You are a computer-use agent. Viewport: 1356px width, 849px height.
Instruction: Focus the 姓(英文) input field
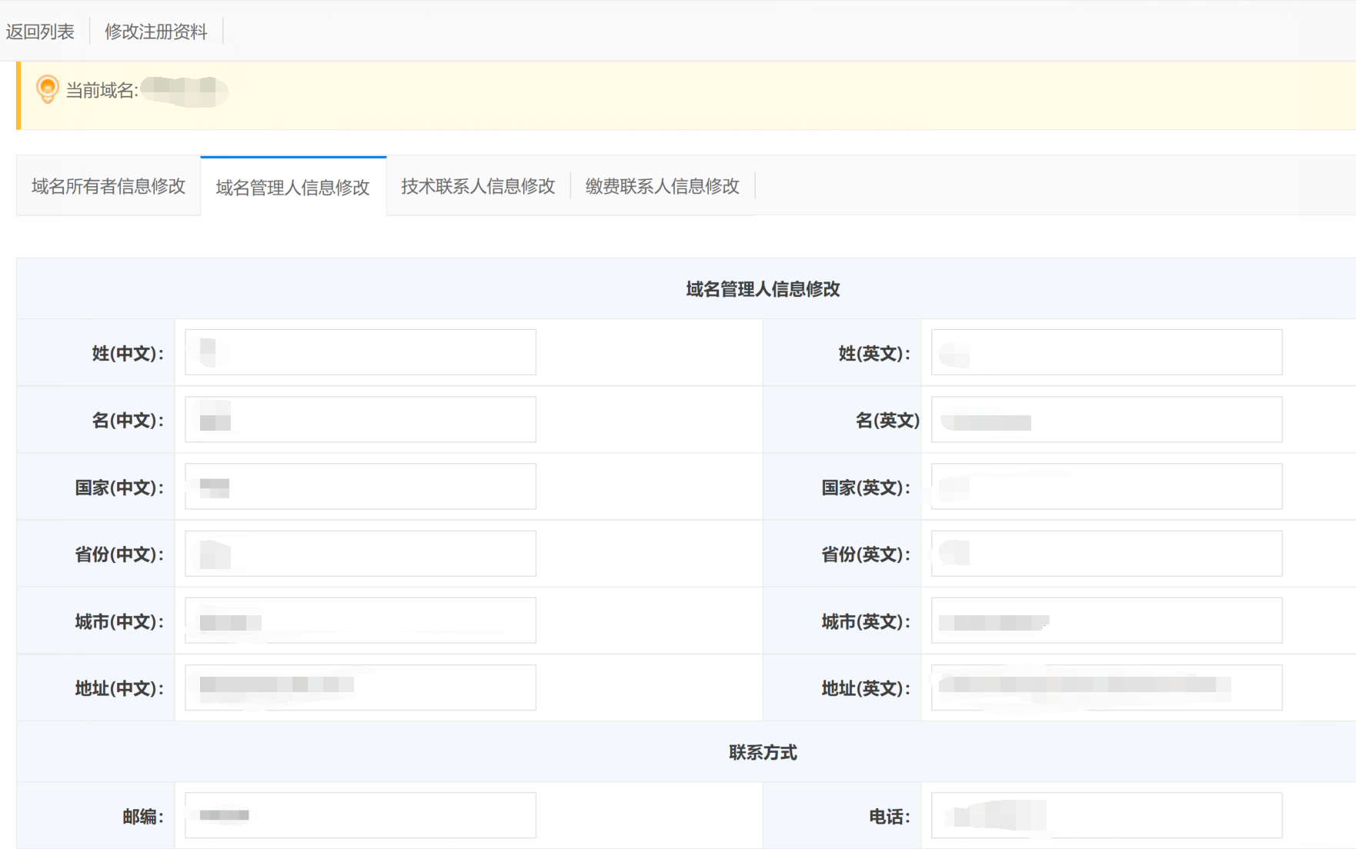point(1107,352)
